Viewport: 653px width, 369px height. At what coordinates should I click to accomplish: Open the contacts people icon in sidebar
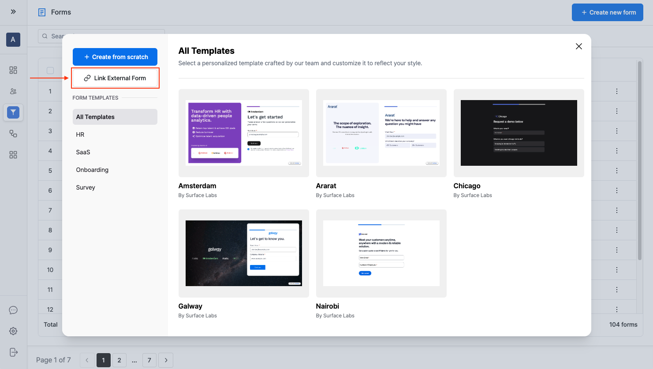tap(13, 91)
